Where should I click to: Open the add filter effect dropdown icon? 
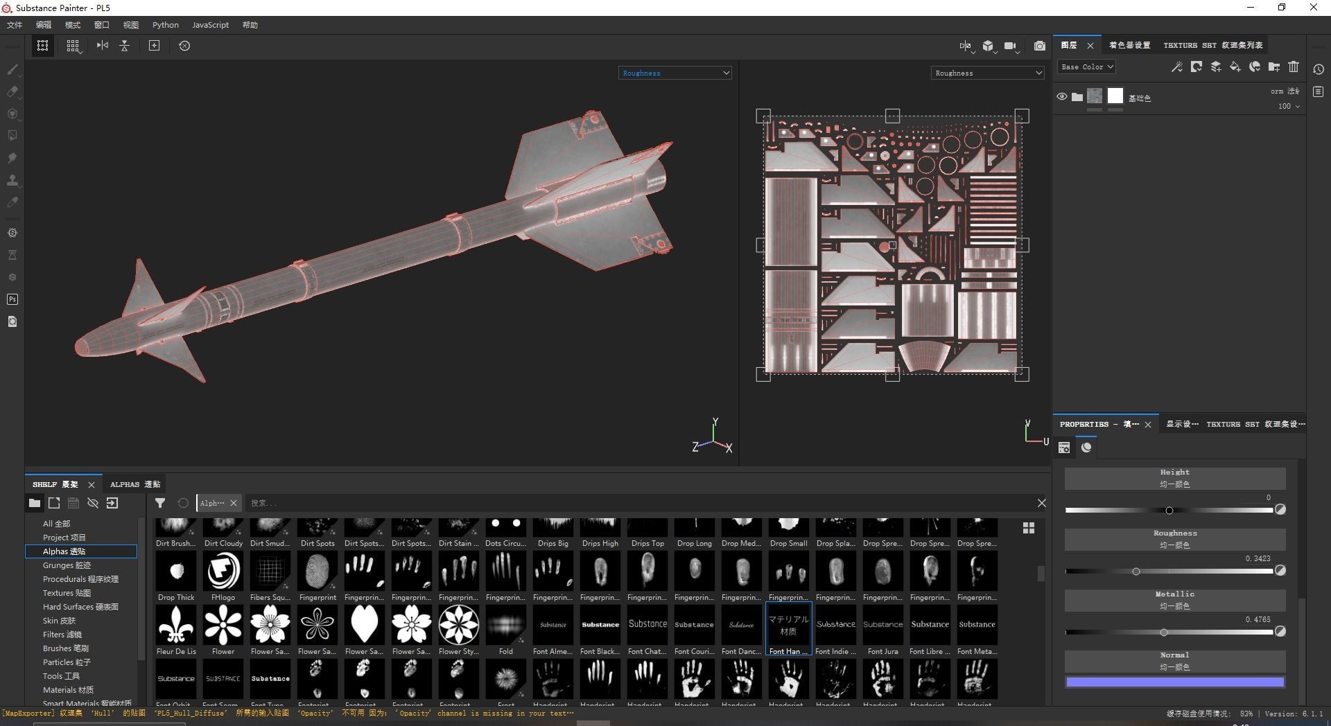pos(1255,67)
